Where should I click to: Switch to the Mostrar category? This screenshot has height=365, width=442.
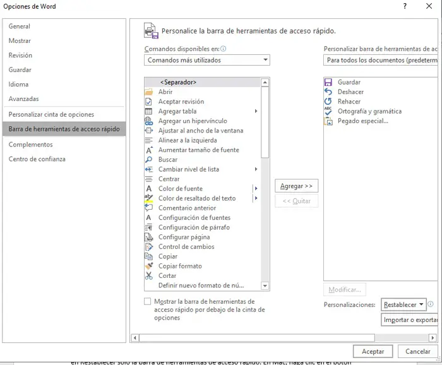pyautogui.click(x=64, y=41)
